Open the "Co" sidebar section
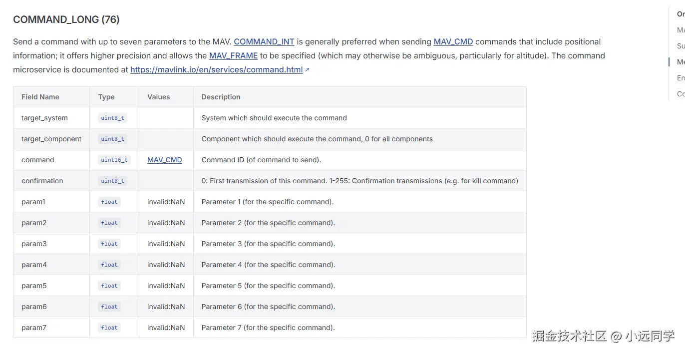685x353 pixels. 681,94
